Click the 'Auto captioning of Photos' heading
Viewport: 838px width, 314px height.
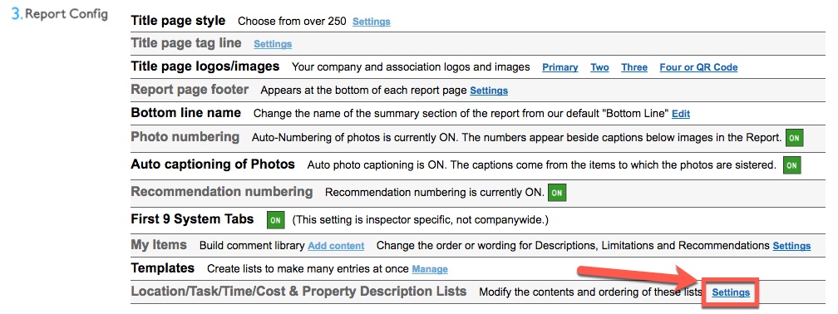coord(213,164)
